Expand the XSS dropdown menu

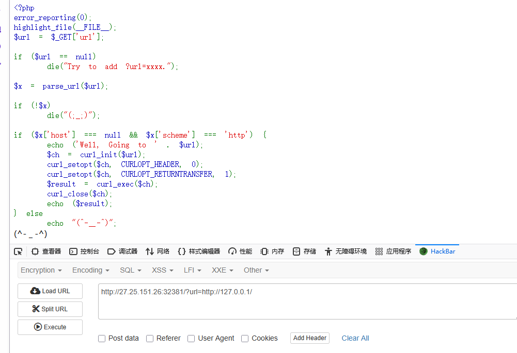click(x=163, y=271)
